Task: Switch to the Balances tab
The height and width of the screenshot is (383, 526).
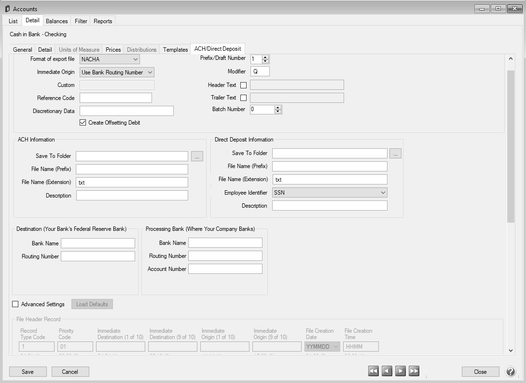Action: coord(56,21)
